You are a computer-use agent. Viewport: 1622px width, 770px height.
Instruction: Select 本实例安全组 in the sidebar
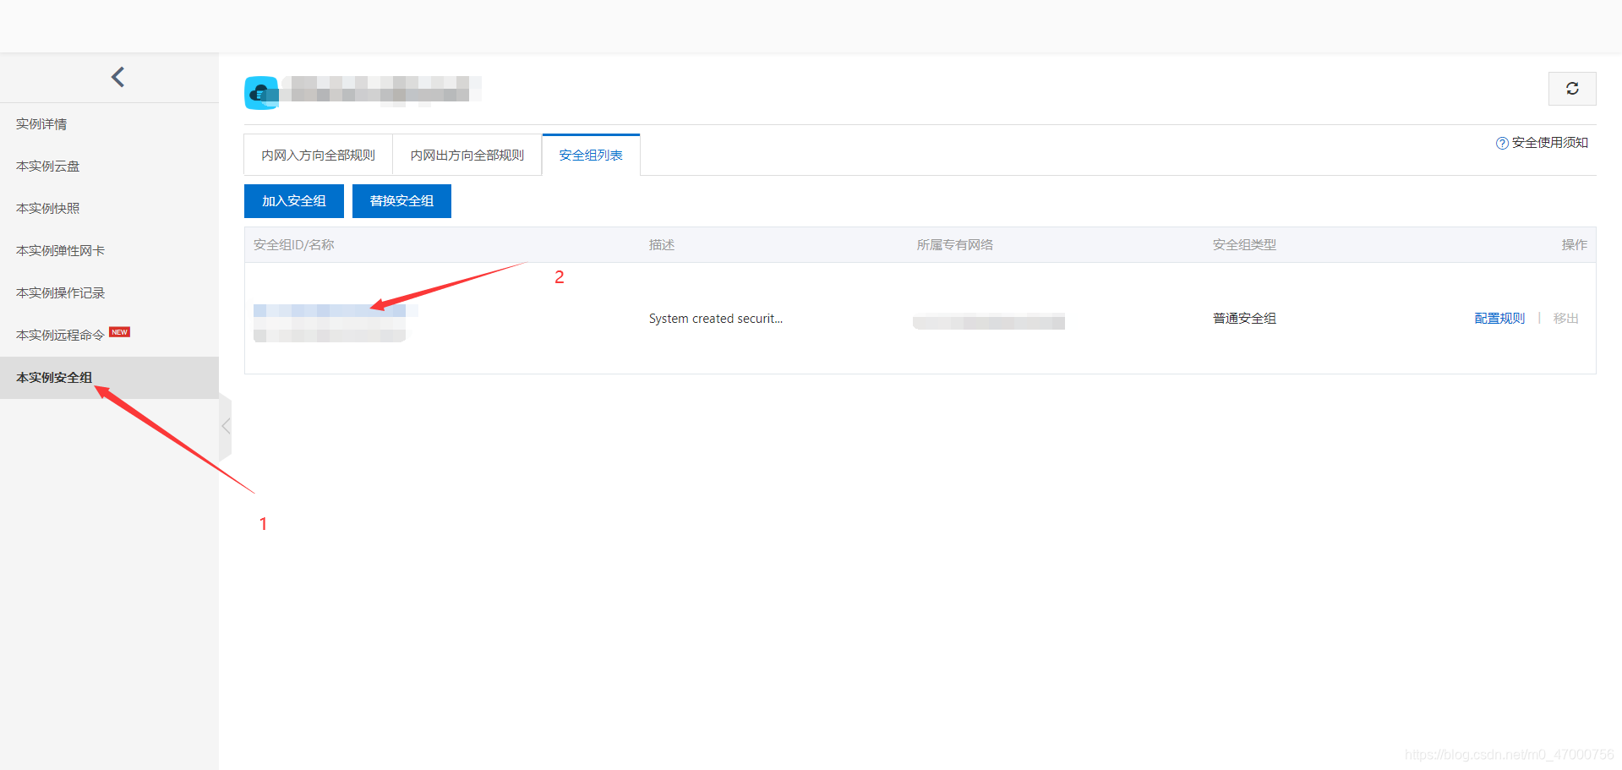[109, 378]
